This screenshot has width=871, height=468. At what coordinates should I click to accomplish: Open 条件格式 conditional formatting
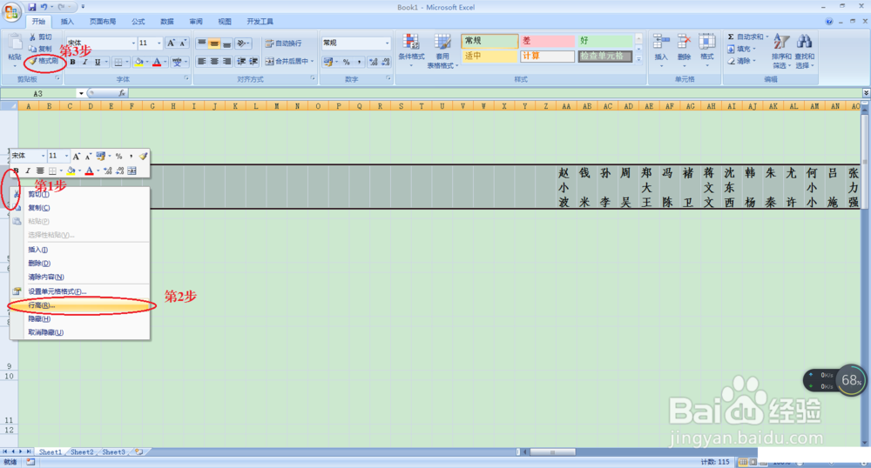[x=411, y=50]
